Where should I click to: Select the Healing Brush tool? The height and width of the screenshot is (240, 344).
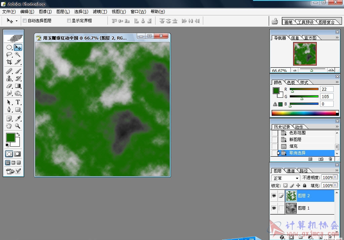[9, 71]
